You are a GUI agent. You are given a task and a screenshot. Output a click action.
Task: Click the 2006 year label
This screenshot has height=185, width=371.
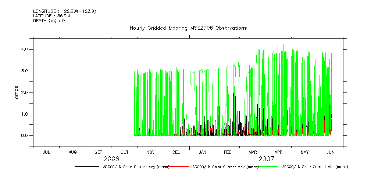pos(111,159)
